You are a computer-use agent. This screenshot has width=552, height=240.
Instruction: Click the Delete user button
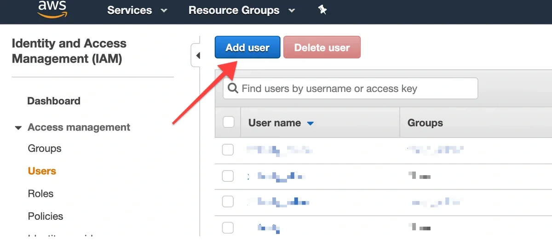point(322,47)
